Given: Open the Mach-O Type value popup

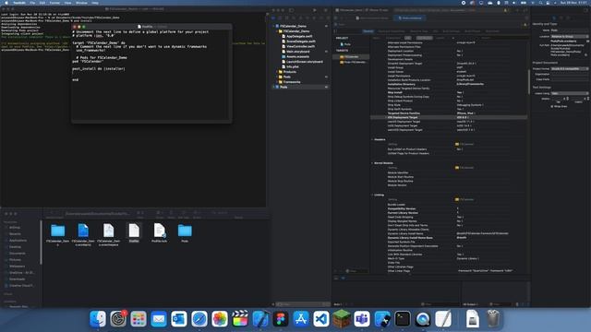Looking at the screenshot, I should pos(468,258).
